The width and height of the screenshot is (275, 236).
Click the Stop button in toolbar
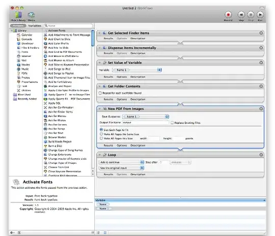click(251, 15)
